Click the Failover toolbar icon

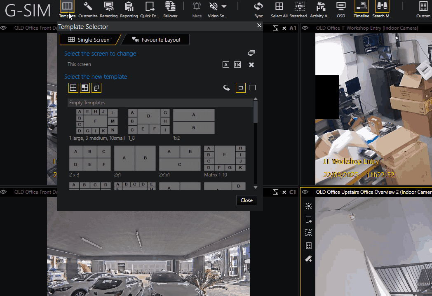pos(170,7)
